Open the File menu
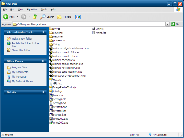 (x=5, y=10)
